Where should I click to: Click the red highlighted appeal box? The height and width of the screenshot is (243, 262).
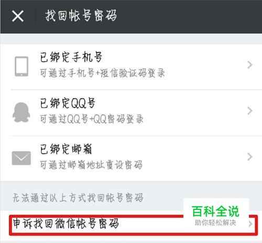tap(133, 225)
